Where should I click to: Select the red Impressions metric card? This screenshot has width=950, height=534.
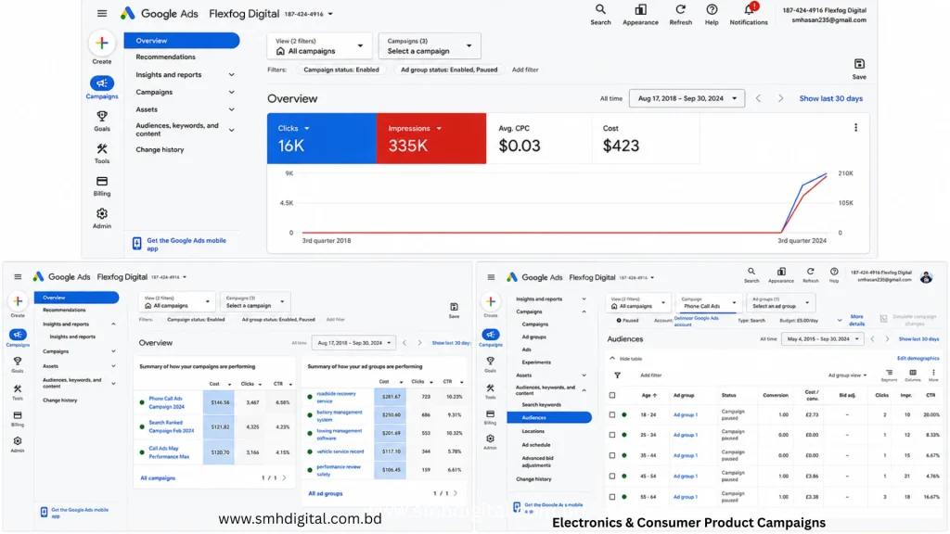pos(430,138)
